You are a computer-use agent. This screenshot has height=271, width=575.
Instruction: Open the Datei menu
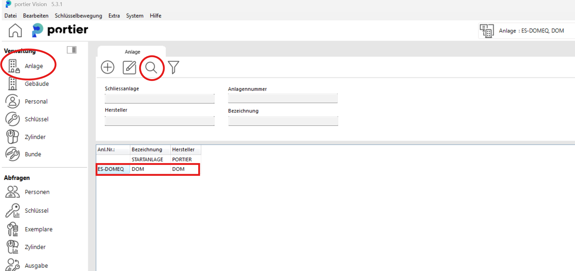[11, 16]
